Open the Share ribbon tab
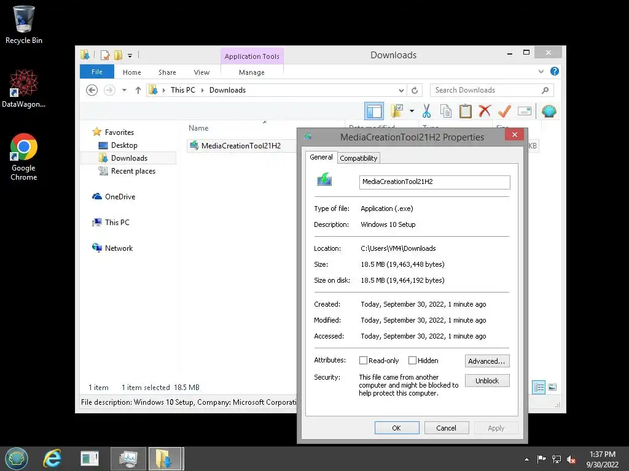 click(x=167, y=72)
